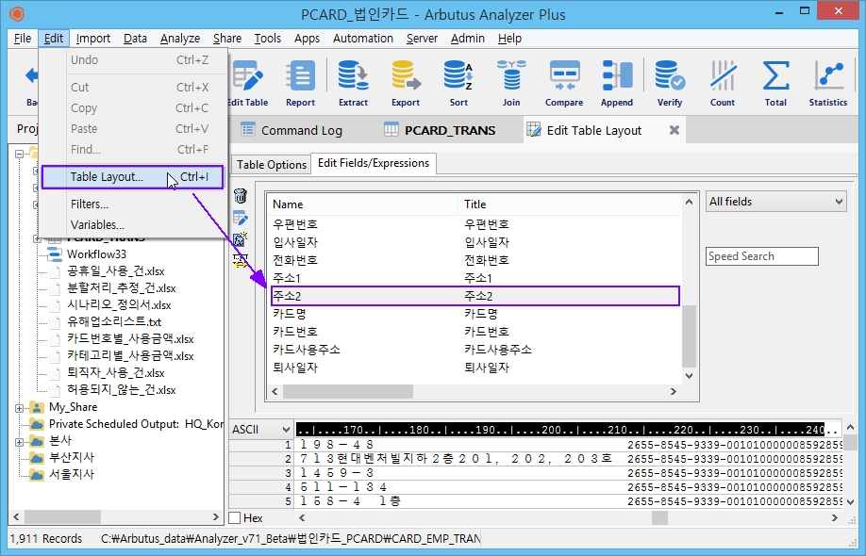Viewport: 866px width, 556px height.
Task: Expand the 본사 tree node
Action: [19, 442]
